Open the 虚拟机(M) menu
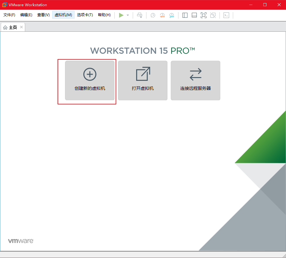 click(x=63, y=15)
